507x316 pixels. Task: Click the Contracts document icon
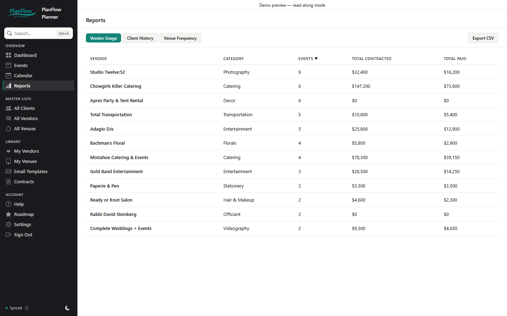click(x=8, y=182)
